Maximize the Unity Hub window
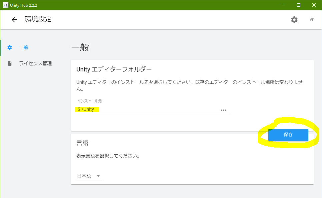This screenshot has height=198, width=322. [x=299, y=5]
